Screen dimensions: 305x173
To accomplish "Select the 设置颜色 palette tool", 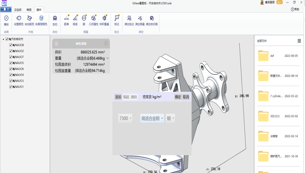I will [x=19, y=19].
